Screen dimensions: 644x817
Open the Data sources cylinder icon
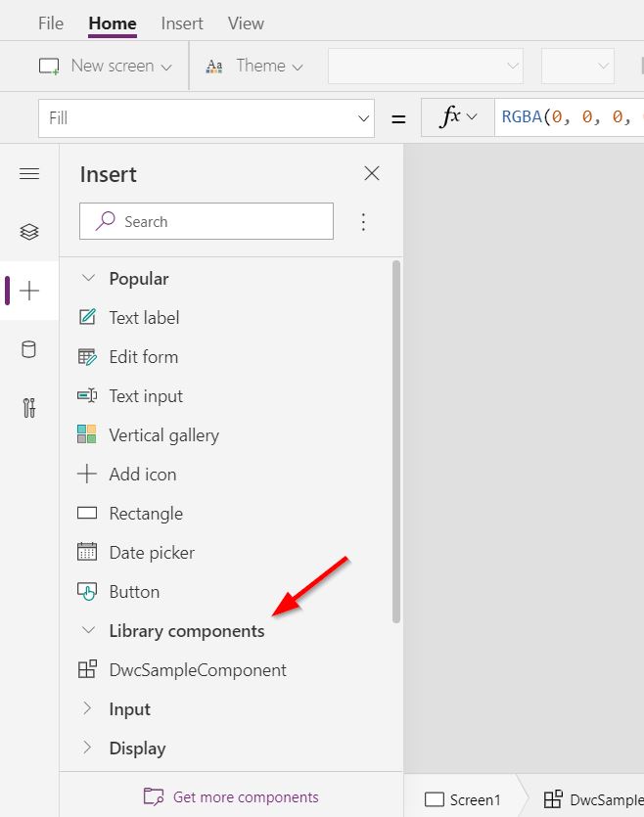28,349
